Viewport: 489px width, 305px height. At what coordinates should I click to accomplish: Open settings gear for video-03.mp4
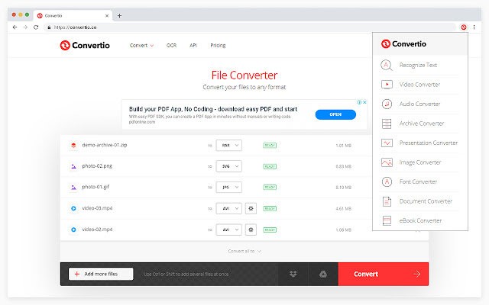pyautogui.click(x=250, y=207)
